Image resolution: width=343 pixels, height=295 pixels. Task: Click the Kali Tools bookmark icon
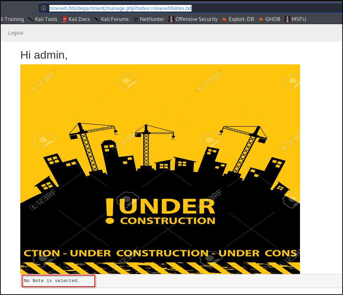[x=31, y=20]
